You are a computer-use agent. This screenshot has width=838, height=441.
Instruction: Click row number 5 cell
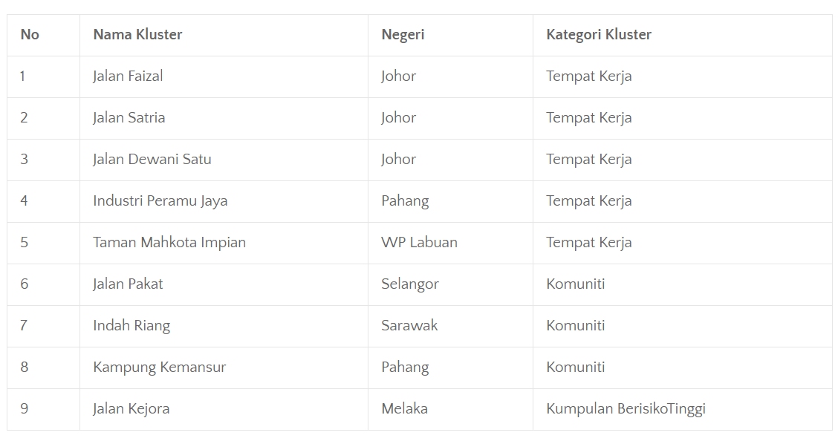pyautogui.click(x=24, y=243)
